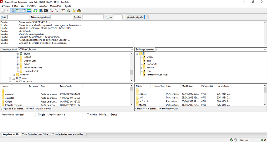Expand the Default folder in local tree
The image size is (267, 142).
point(17,57)
